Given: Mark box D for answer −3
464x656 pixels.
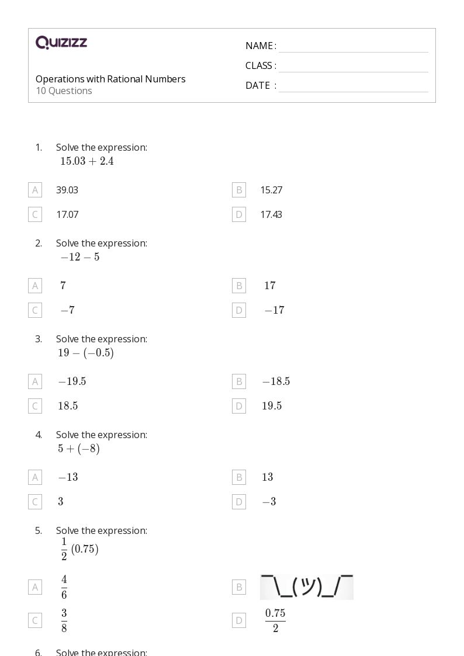Looking at the screenshot, I should tap(239, 502).
